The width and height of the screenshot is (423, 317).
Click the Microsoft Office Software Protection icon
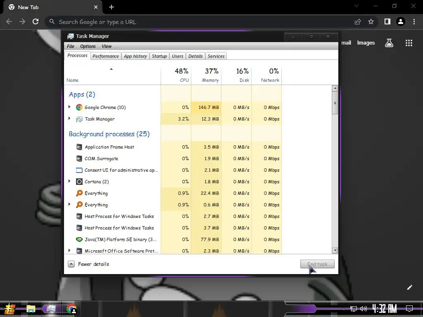(x=79, y=251)
